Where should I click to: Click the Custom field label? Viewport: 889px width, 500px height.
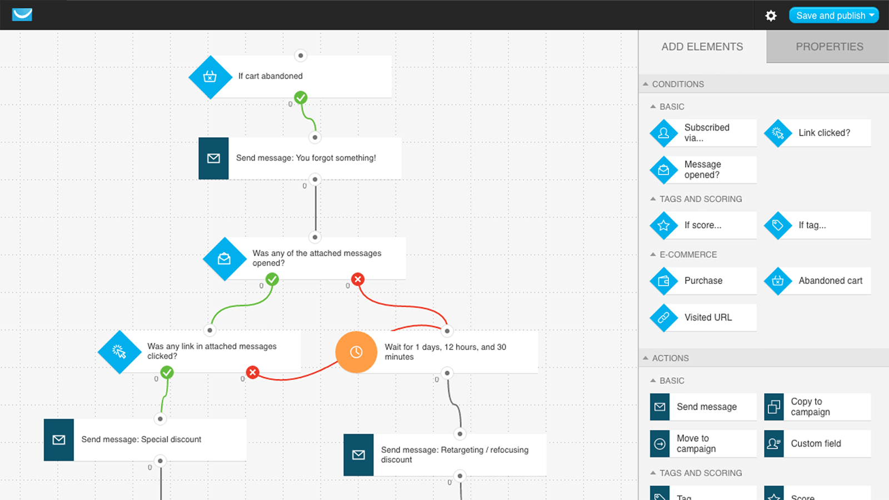816,443
